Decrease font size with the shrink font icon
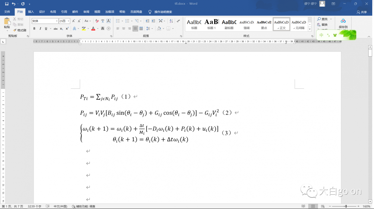Image resolution: width=374 pixels, height=209 pixels. (x=79, y=21)
